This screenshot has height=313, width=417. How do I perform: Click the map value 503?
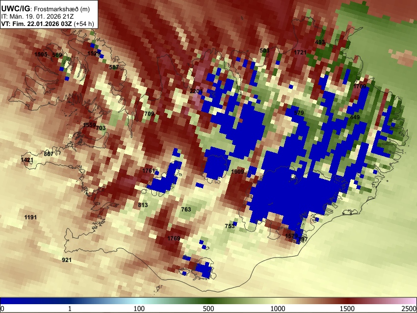[x=264, y=51]
